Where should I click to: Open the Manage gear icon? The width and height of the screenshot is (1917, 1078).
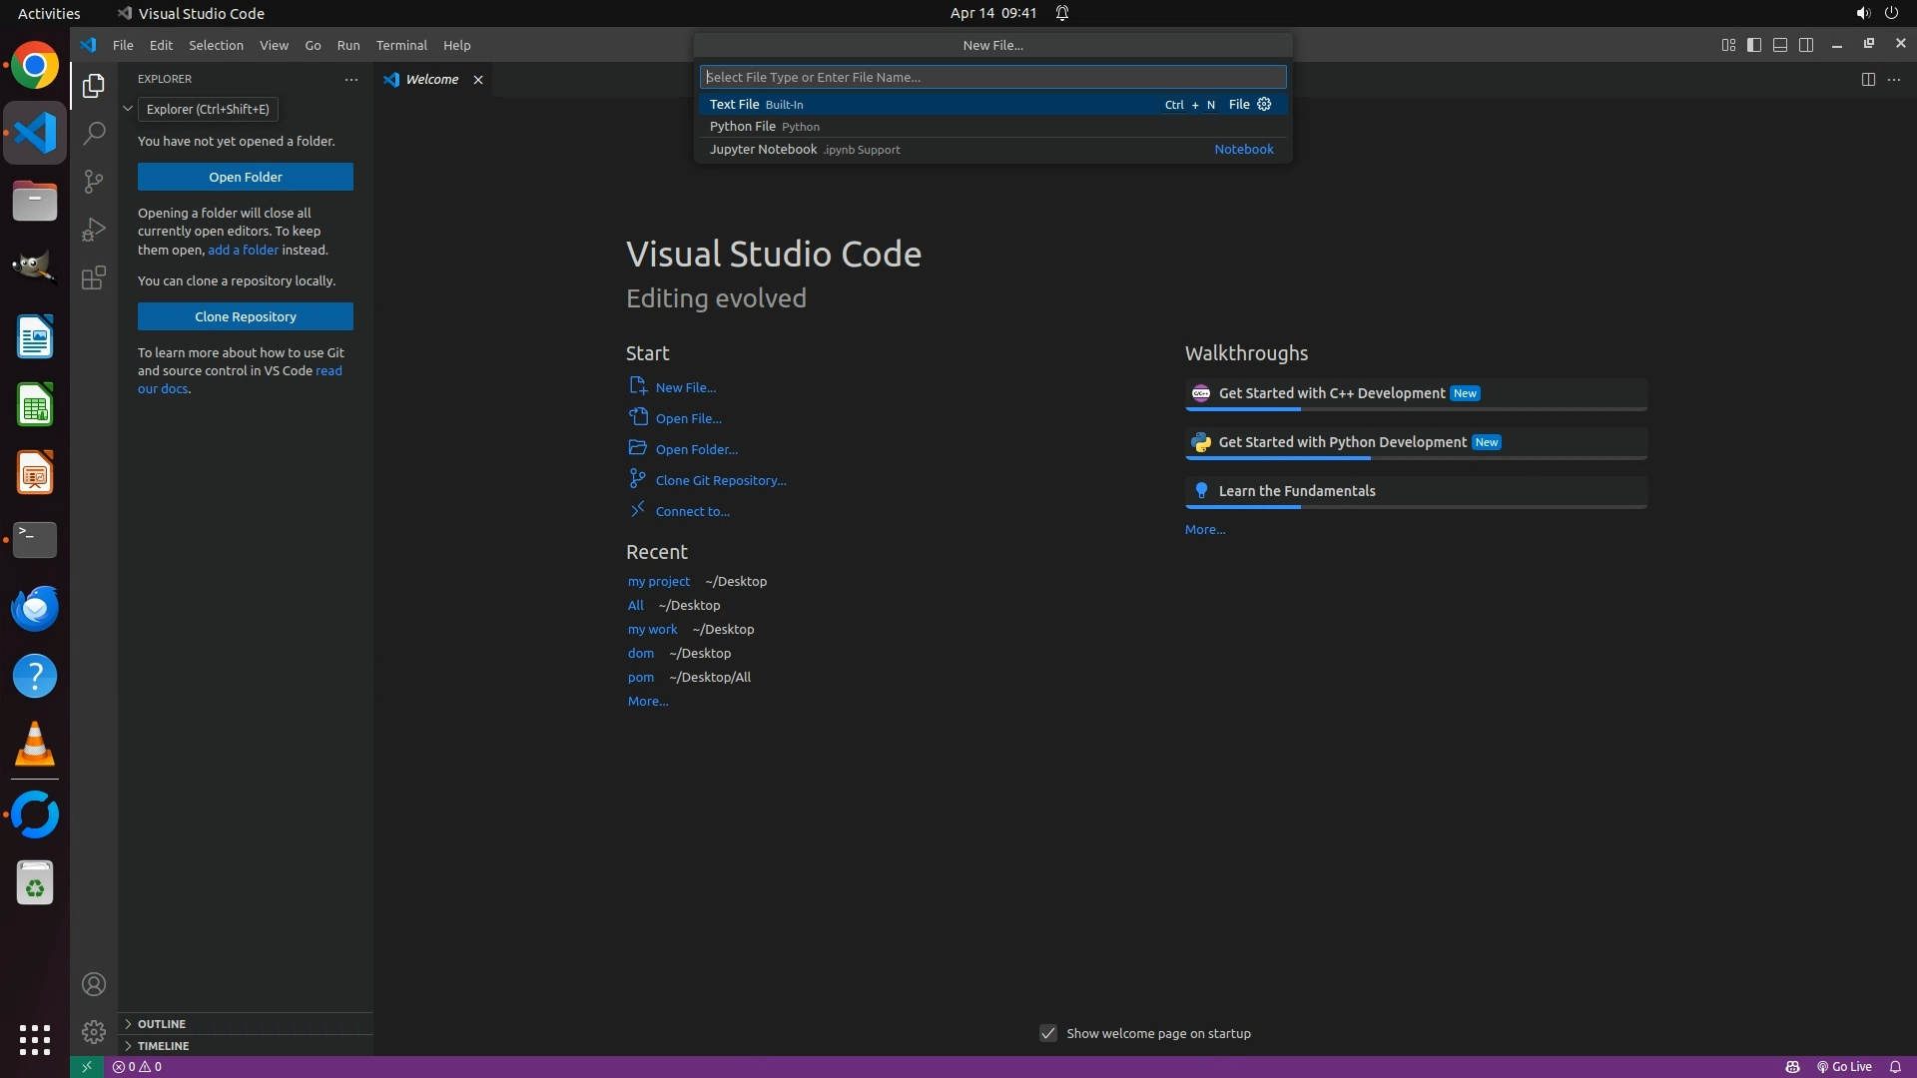94,1031
